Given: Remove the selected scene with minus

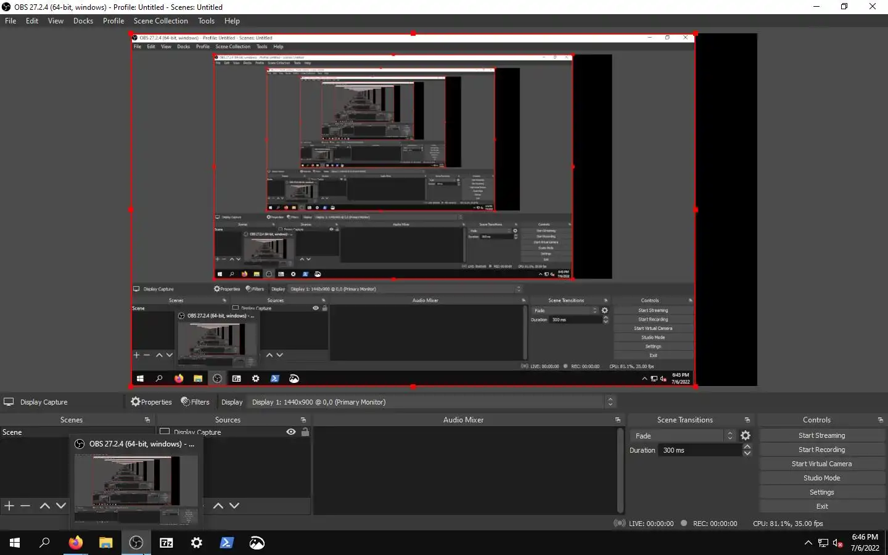Looking at the screenshot, I should pos(25,506).
